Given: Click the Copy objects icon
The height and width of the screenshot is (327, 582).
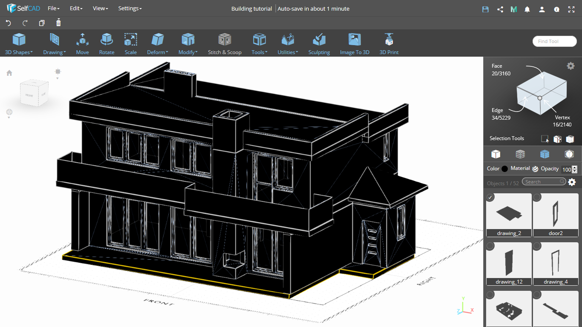Looking at the screenshot, I should click(42, 23).
